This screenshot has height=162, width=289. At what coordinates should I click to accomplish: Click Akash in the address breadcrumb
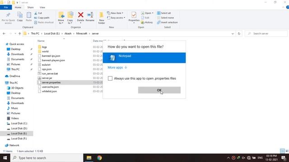pos(68,34)
